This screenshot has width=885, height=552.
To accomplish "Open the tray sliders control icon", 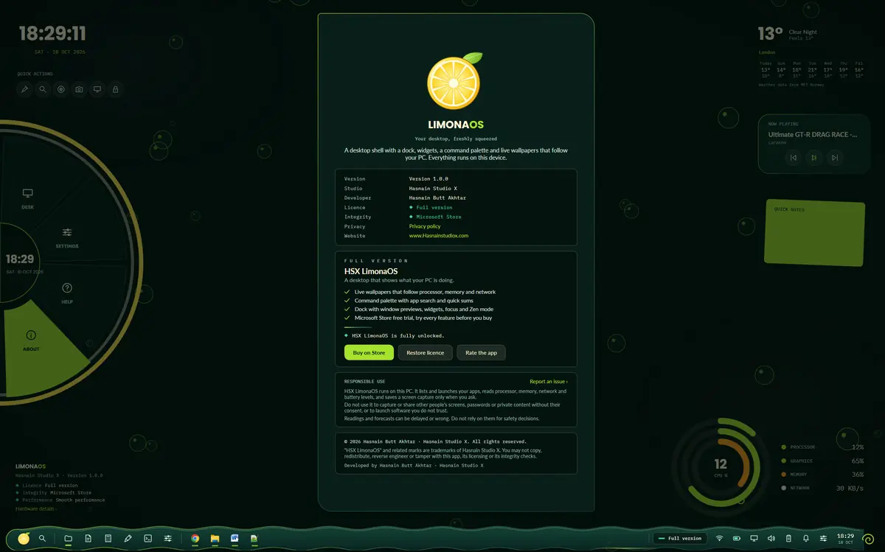I will point(823,539).
